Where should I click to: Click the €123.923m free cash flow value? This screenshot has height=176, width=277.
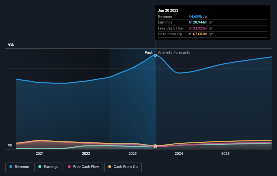pos(198,28)
